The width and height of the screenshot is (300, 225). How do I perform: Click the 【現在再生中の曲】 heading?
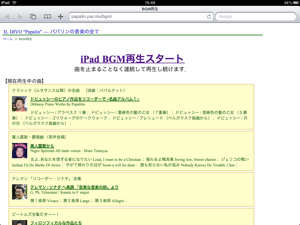tap(24, 81)
